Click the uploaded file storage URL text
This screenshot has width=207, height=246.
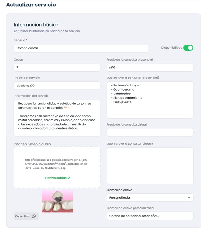point(56,164)
